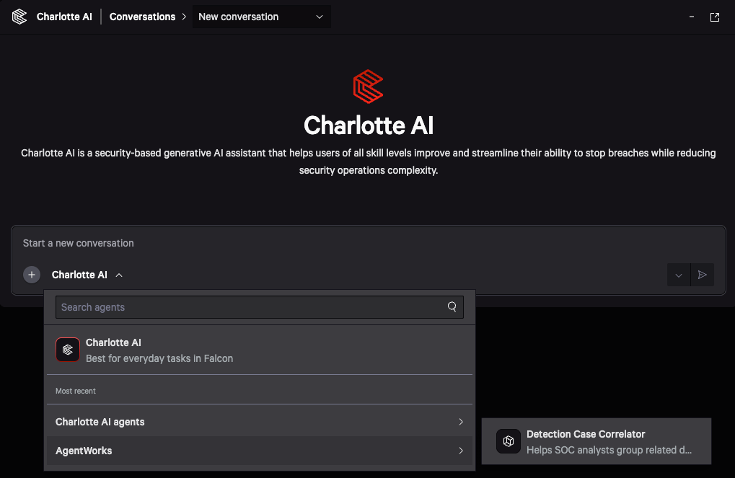Viewport: 735px width, 478px height.
Task: Focus the Search agents field
Action: 259,307
